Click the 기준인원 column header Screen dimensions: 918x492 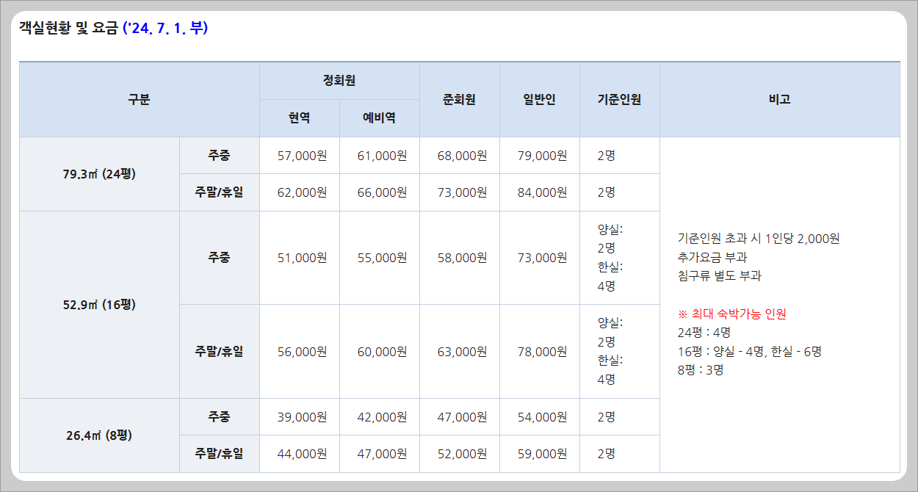pyautogui.click(x=619, y=99)
